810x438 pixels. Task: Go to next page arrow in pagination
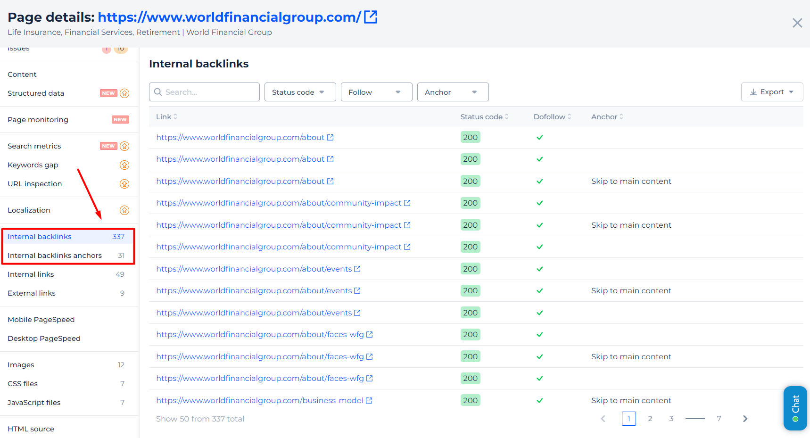click(x=745, y=419)
